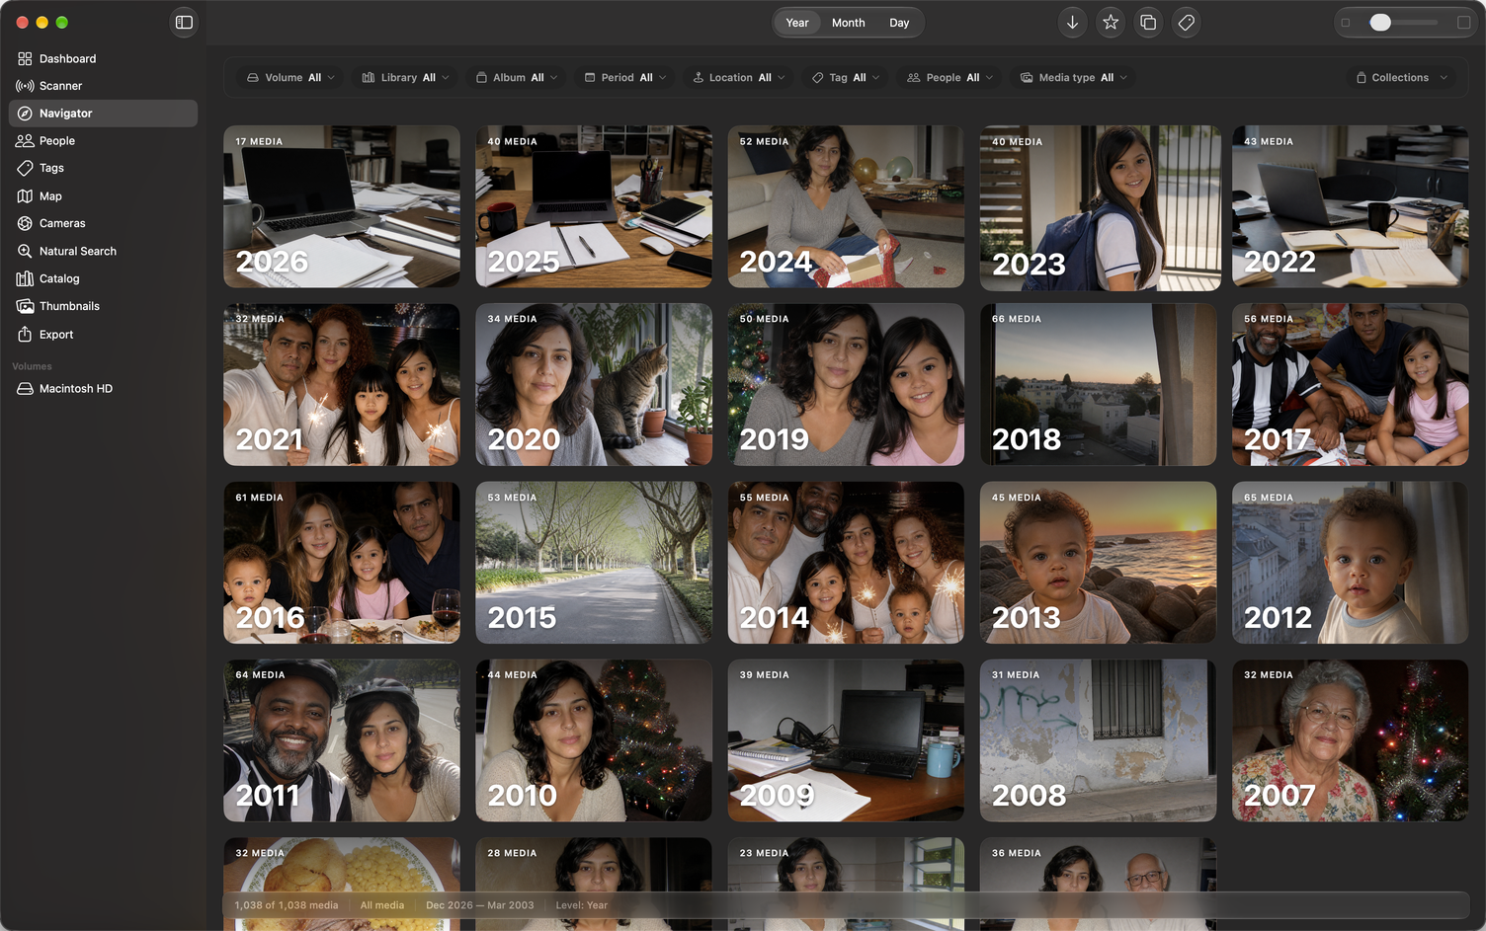Open the 2019 year thumbnail
1486x931 pixels.
point(846,384)
